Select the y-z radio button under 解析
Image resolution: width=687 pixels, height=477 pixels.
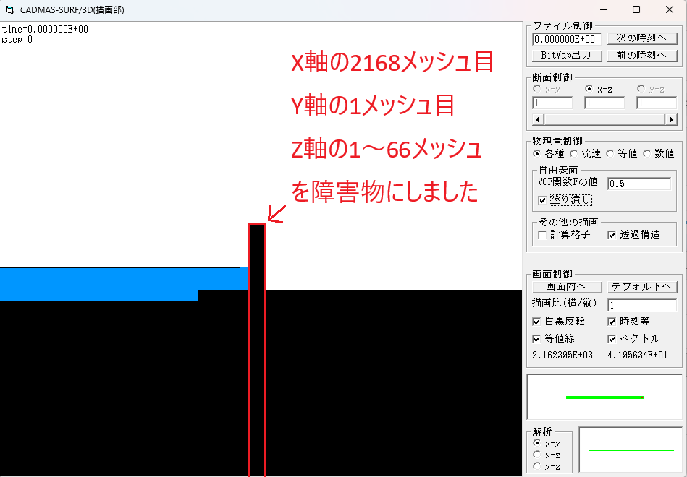click(536, 466)
